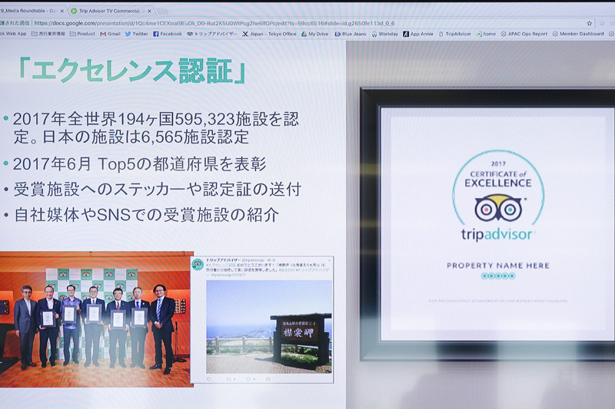Select the slide title 「エクセレンス認証」
Image resolution: width=615 pixels, height=409 pixels.
[x=131, y=71]
